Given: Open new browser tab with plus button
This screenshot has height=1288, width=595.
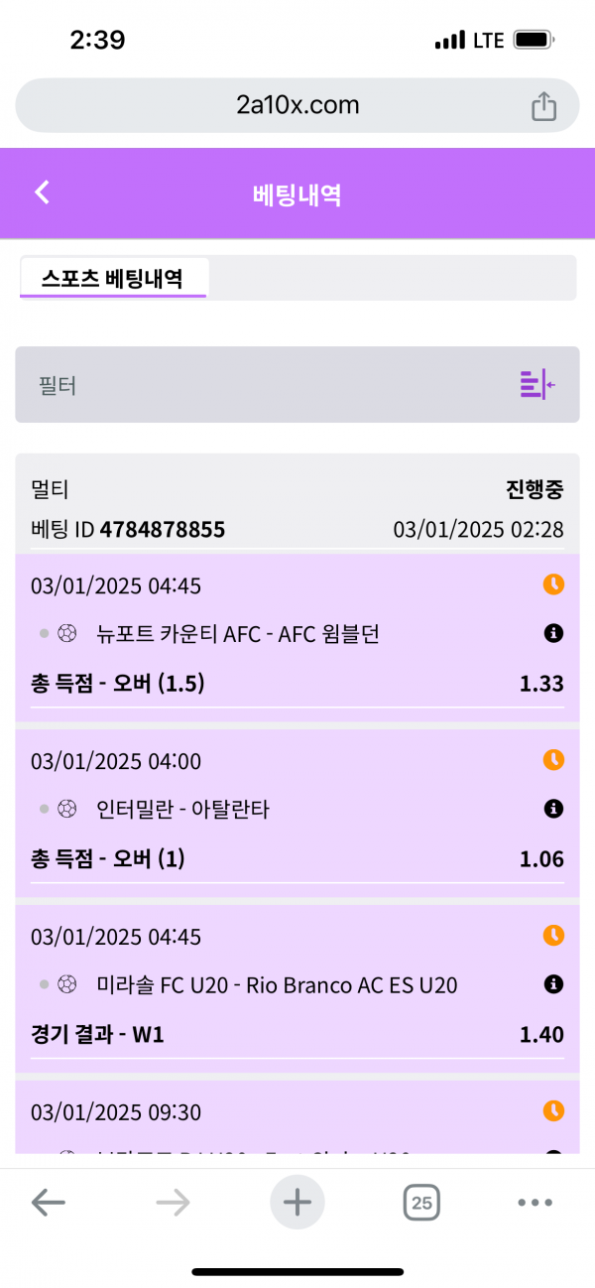Looking at the screenshot, I should (x=297, y=1203).
